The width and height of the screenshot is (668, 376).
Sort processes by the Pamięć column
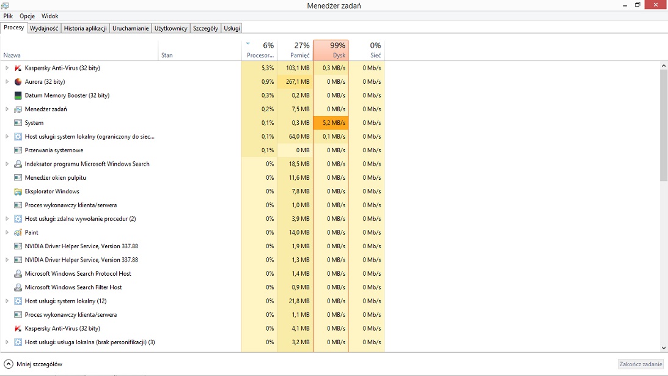295,50
